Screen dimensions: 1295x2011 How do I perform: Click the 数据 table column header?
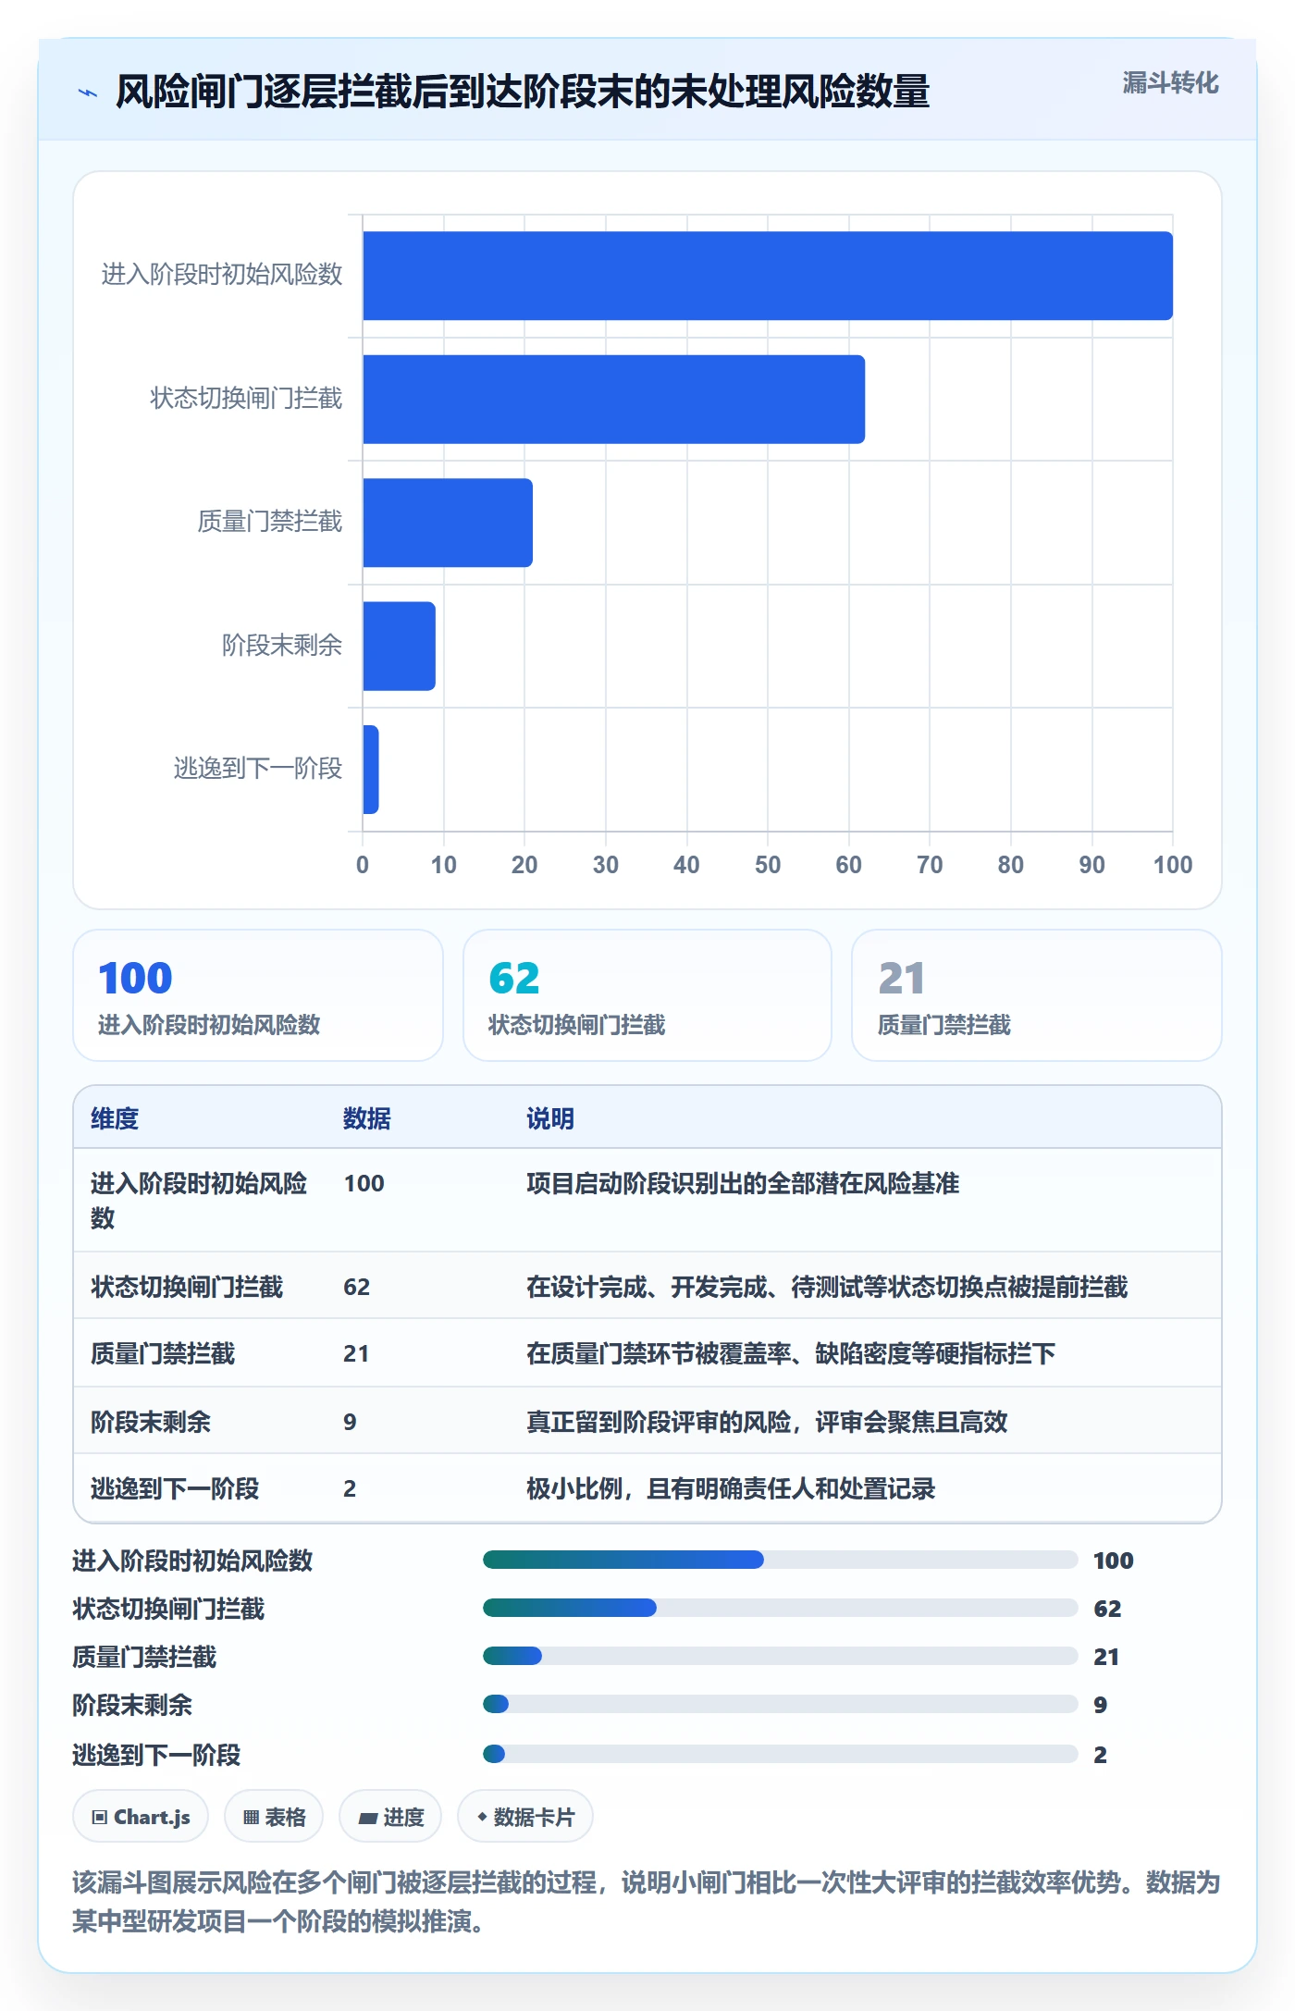click(x=367, y=1118)
